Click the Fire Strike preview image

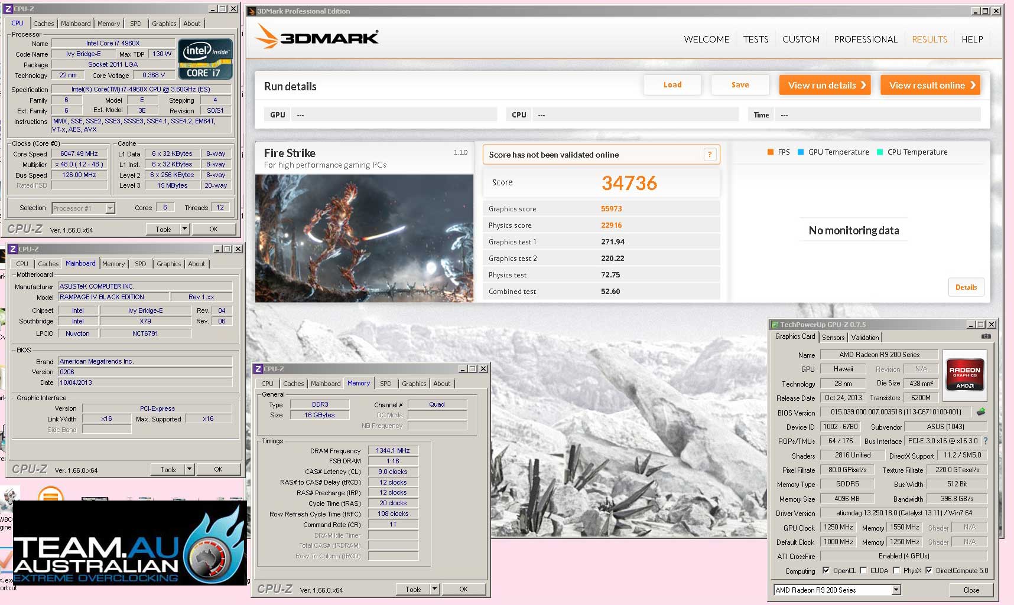pos(364,238)
